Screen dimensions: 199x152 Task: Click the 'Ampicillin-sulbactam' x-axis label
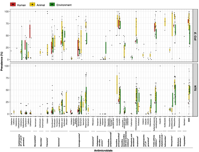[x=126, y=122]
